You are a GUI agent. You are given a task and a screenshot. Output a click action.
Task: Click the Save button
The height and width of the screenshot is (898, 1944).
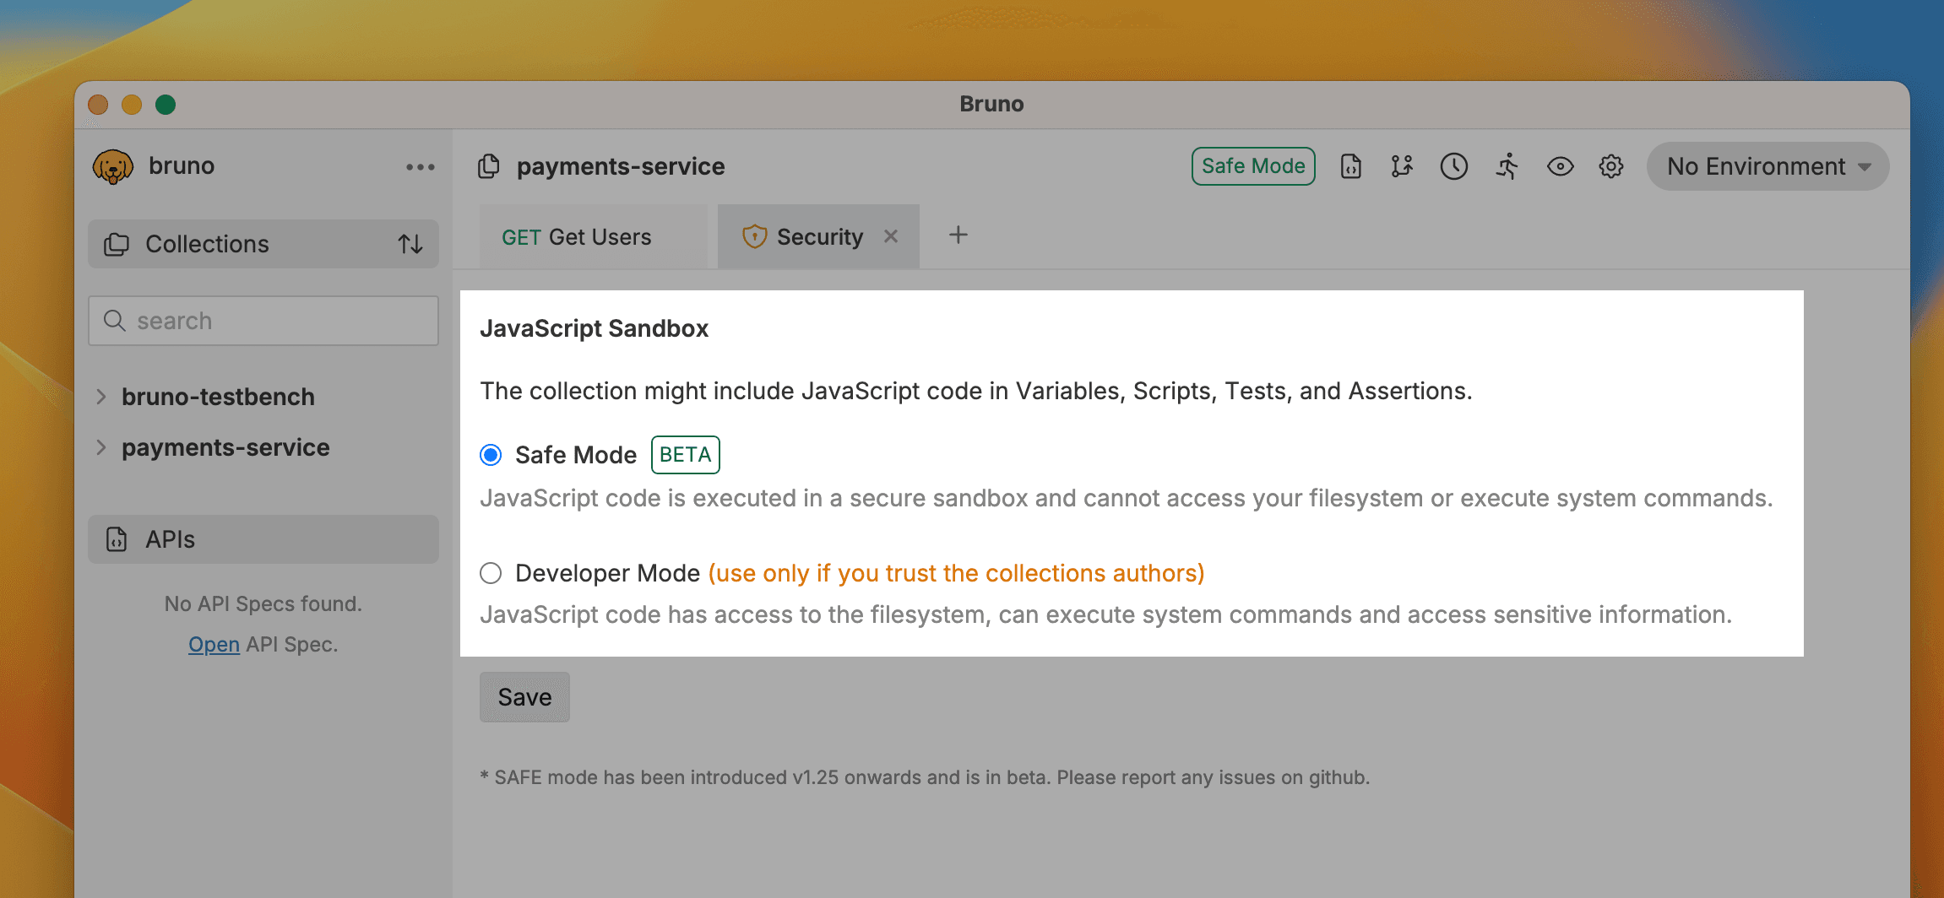pyautogui.click(x=524, y=697)
